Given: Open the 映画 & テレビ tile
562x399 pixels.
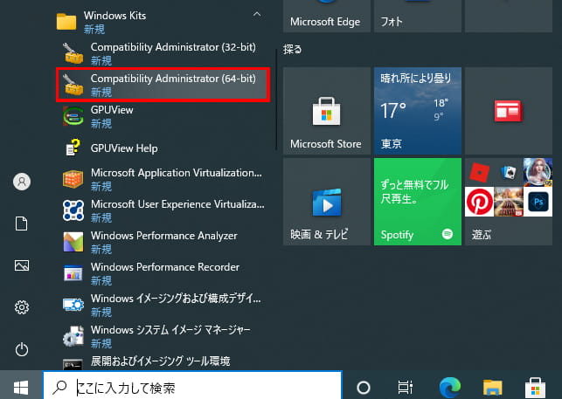Looking at the screenshot, I should [327, 202].
